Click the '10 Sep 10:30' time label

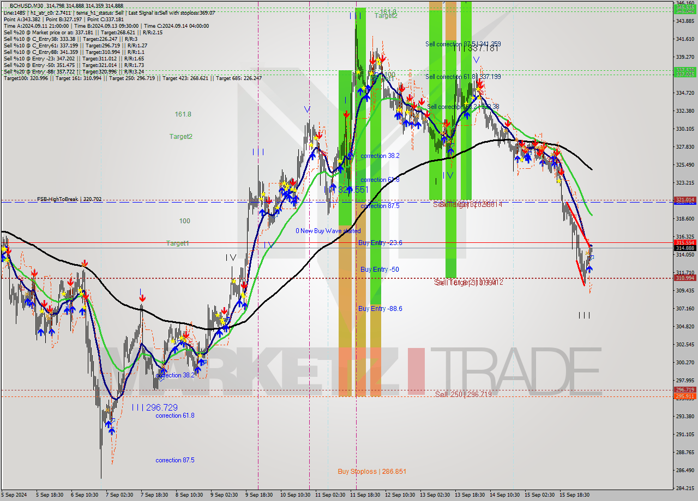pyautogui.click(x=294, y=495)
